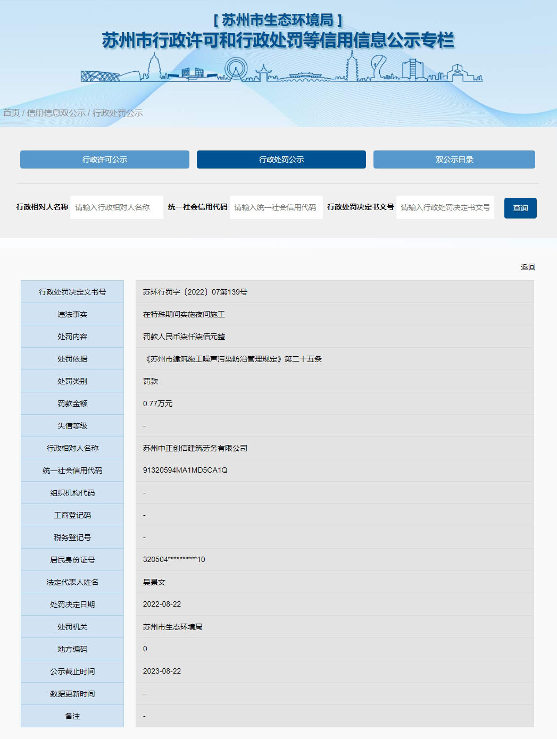Click the page title 苏州市行政许可和行政处罚等信用信息公示专栏
This screenshot has width=557, height=739.
[x=278, y=40]
